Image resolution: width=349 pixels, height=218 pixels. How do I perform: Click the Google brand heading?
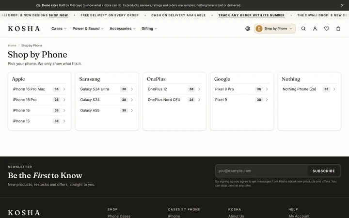pyautogui.click(x=222, y=79)
